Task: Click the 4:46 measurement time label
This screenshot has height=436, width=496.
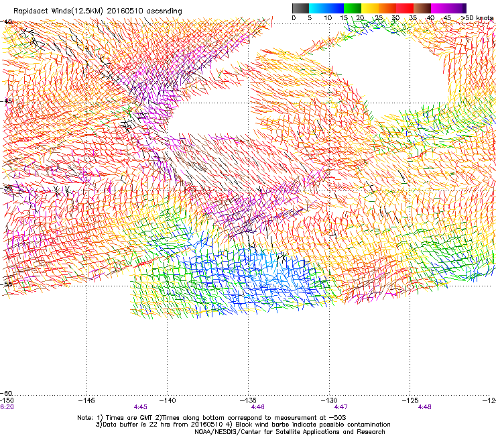Action: point(258,407)
